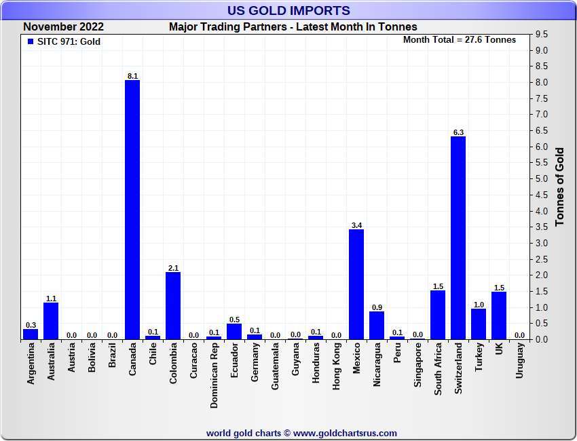
Task: Click the 'Peru' axis label
Action: point(397,353)
